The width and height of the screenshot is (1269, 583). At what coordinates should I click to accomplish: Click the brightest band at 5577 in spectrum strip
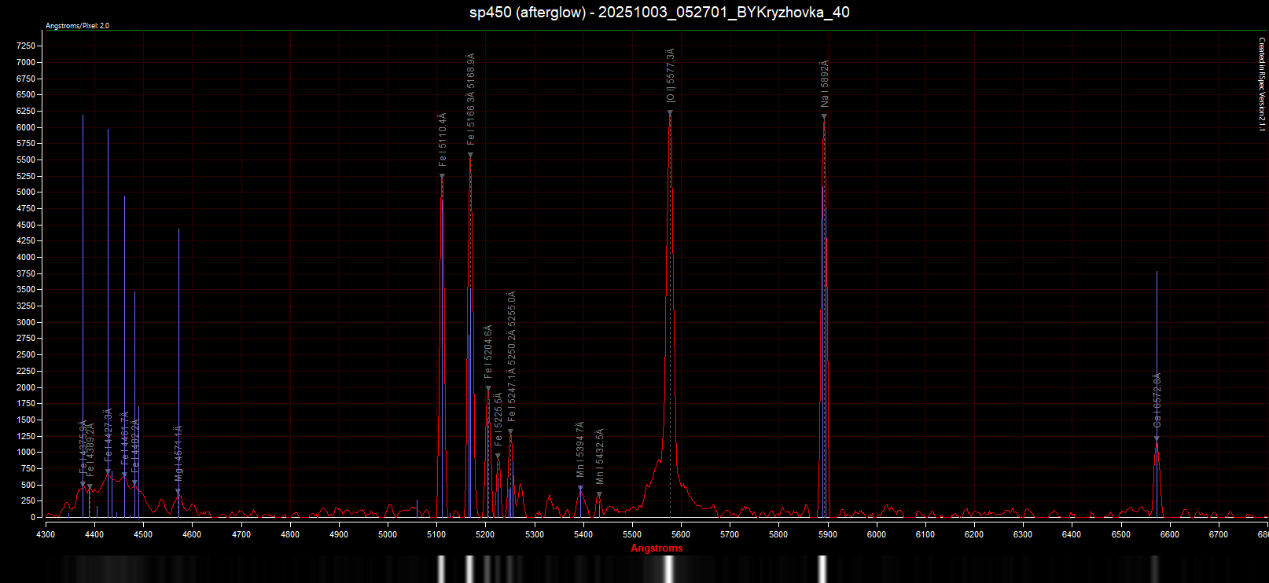click(669, 568)
